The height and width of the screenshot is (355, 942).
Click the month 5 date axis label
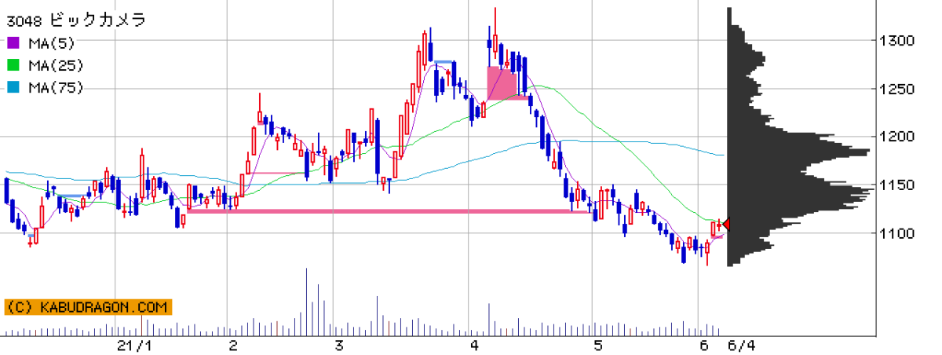tap(599, 346)
